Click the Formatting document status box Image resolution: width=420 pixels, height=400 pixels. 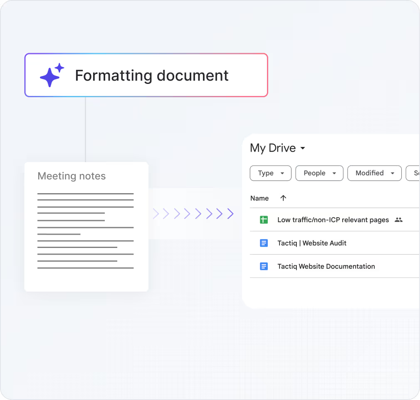click(146, 75)
